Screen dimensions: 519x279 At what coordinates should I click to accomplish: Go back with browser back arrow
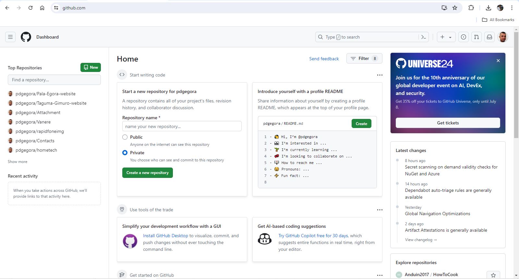coord(7,8)
